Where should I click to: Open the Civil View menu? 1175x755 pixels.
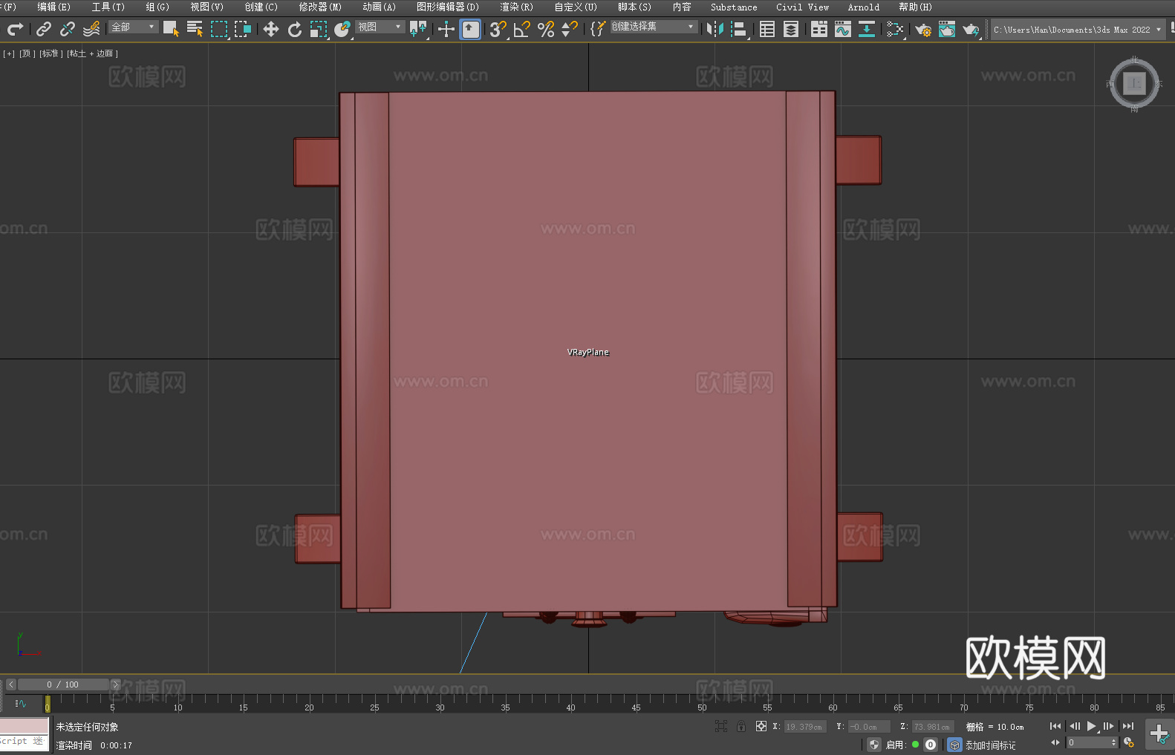[802, 7]
